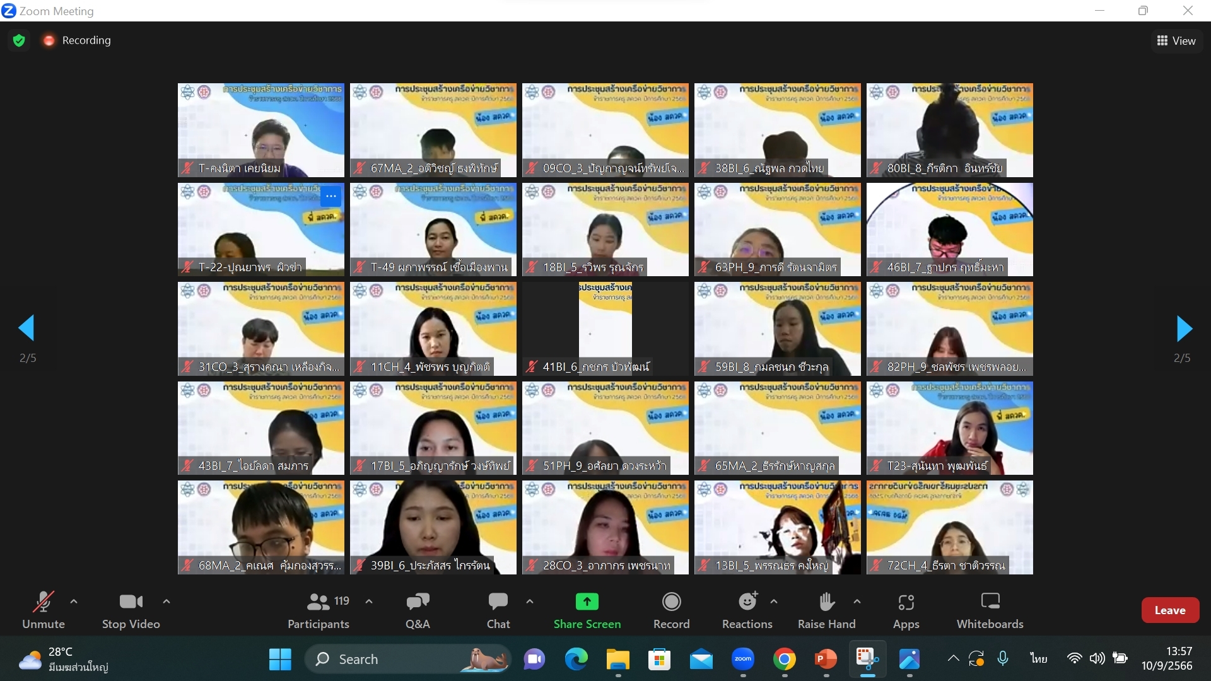Go to next gallery page arrow
The image size is (1211, 681).
coord(1184,328)
